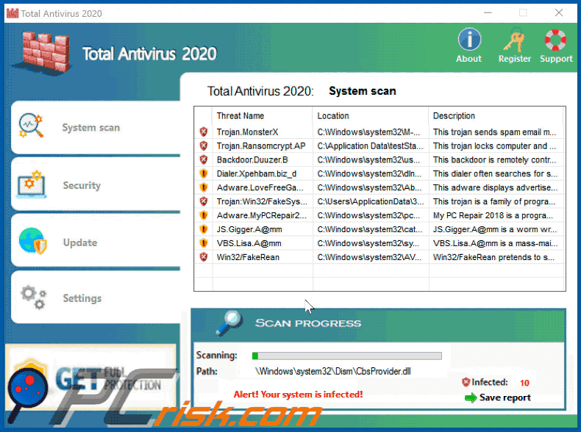Select the Trojan:Win32/FakeSys... threat name

point(262,201)
